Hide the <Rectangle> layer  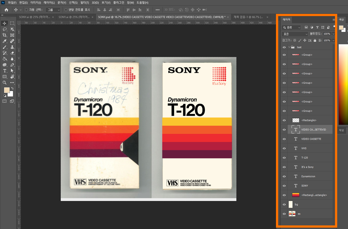(284, 120)
